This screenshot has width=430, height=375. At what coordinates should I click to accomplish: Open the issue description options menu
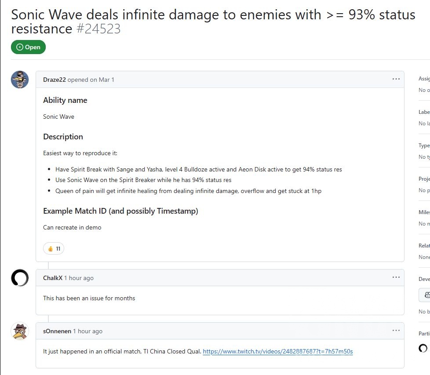pos(396,79)
